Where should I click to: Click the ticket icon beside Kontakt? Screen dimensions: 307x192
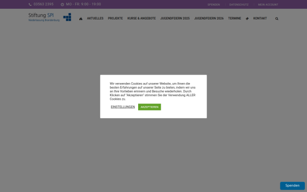pyautogui.click(x=247, y=18)
